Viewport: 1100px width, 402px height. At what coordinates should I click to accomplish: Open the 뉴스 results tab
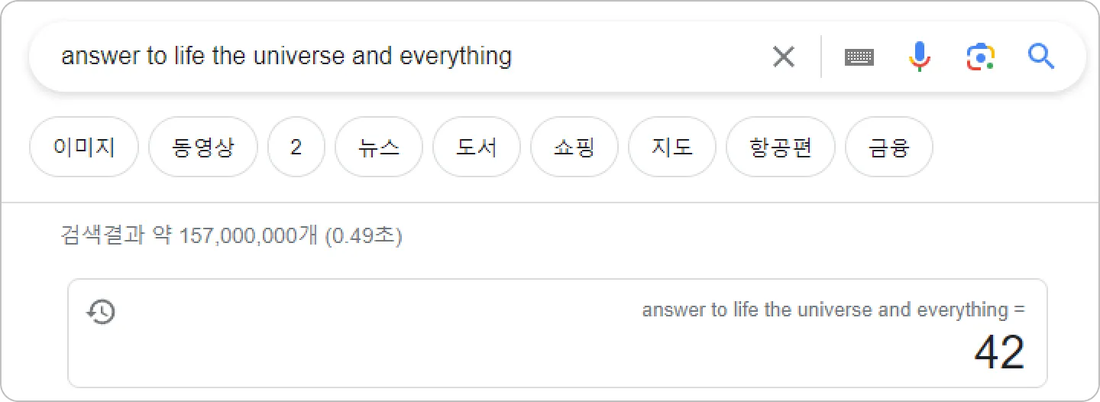click(379, 147)
